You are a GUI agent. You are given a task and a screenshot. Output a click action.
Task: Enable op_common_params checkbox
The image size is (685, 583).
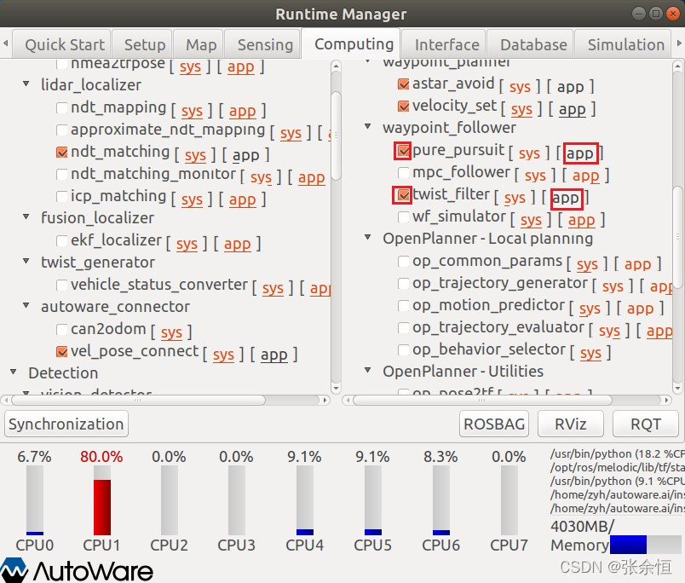tap(404, 262)
